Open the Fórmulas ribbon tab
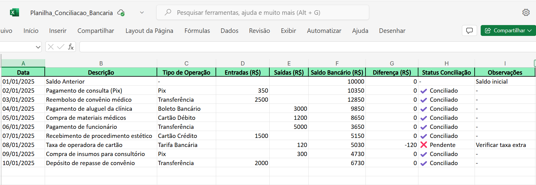Screen dimensions: 536x185 [x=197, y=31]
